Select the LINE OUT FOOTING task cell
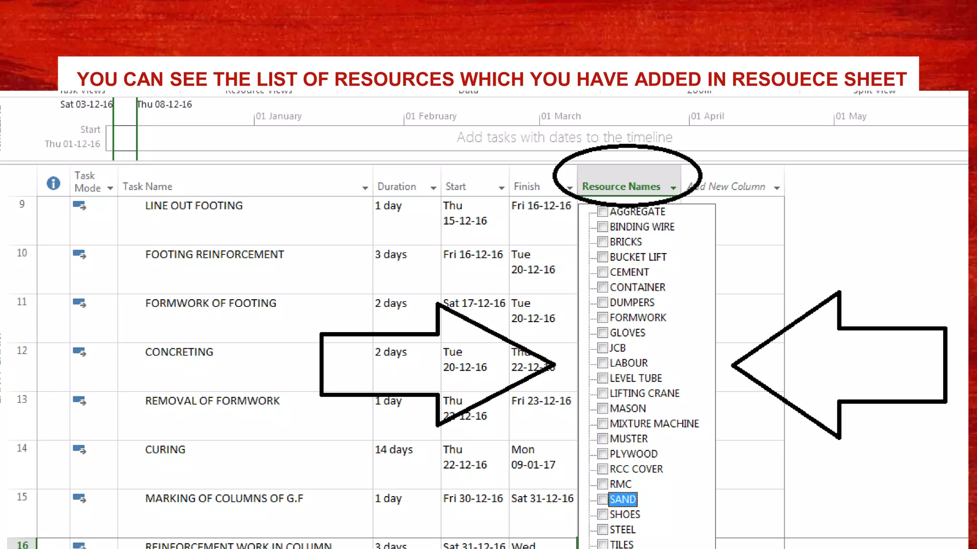Image resolution: width=977 pixels, height=549 pixels. [x=245, y=221]
